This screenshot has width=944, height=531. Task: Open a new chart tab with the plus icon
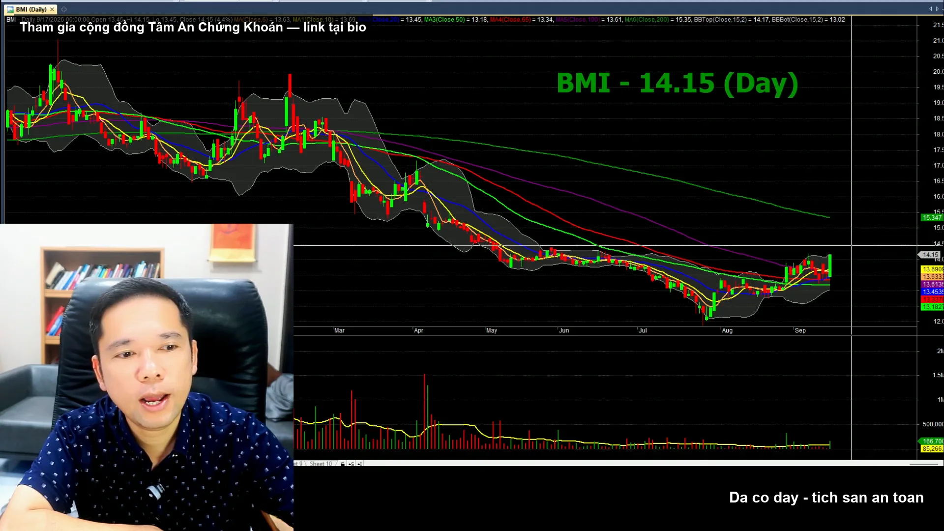[64, 9]
